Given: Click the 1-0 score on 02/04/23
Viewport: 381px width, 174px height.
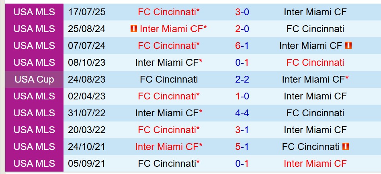Looking at the screenshot, I should [x=242, y=96].
